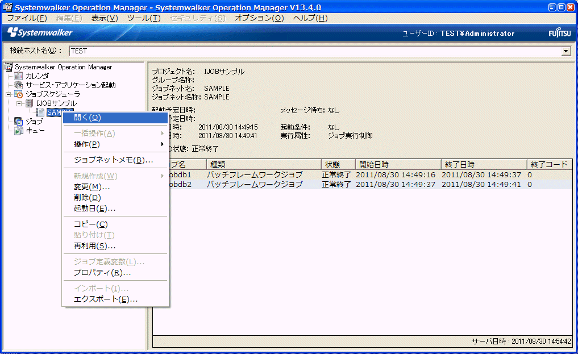Click start time 2011/08/30 14:49:16 cell

click(x=396, y=174)
